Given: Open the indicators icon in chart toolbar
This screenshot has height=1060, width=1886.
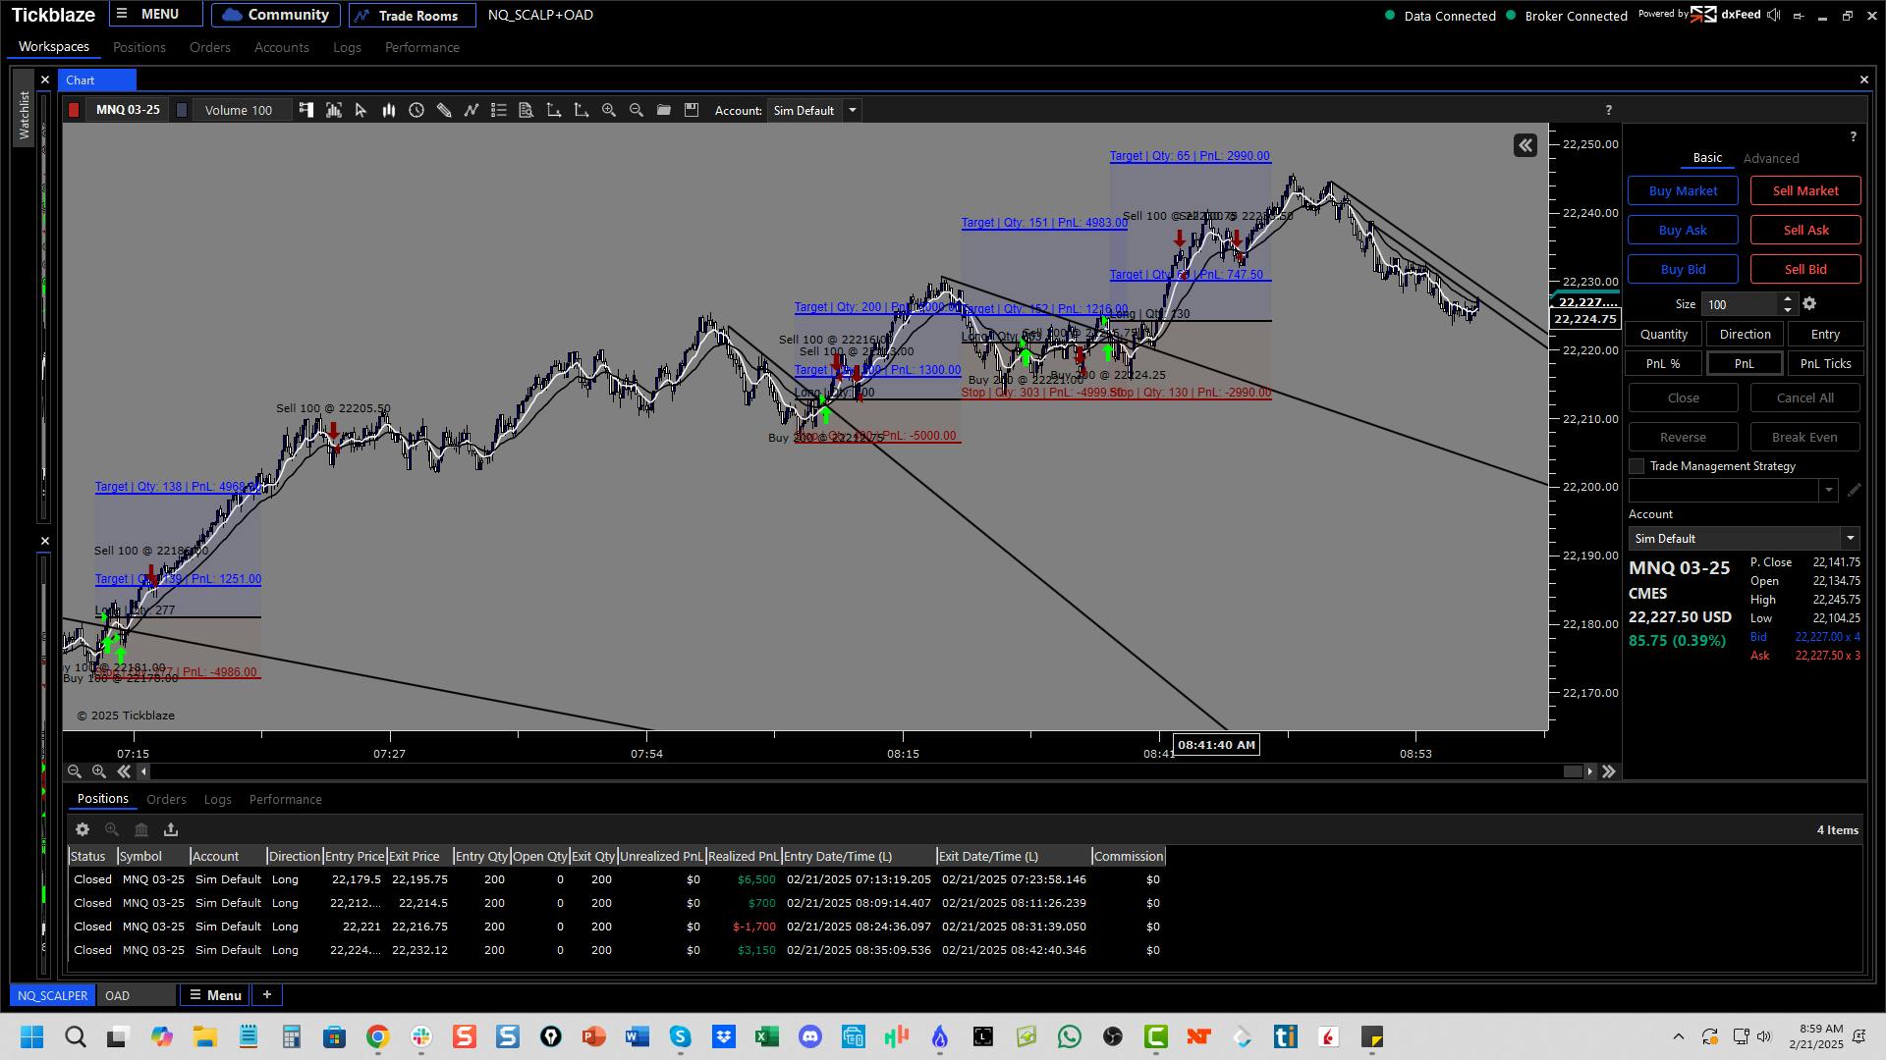Looking at the screenshot, I should click(x=334, y=110).
